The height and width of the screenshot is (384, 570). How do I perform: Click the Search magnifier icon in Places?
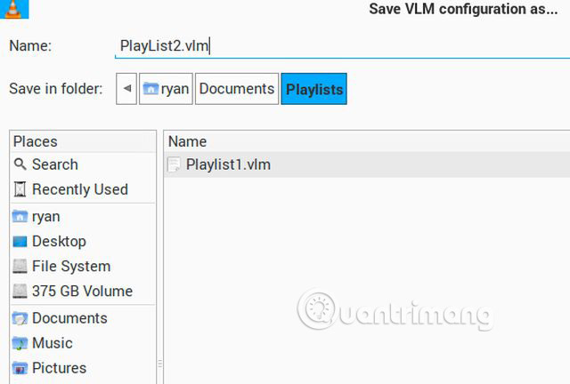20,164
